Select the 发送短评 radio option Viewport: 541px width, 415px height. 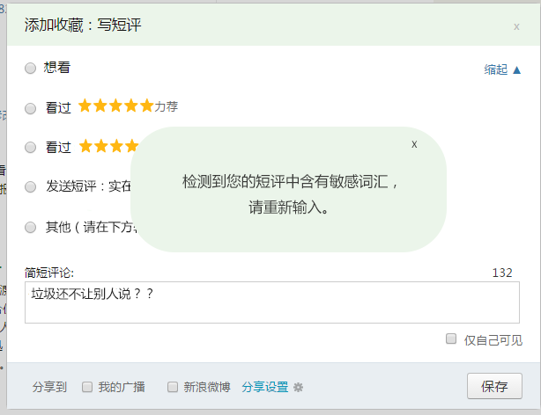coord(31,186)
